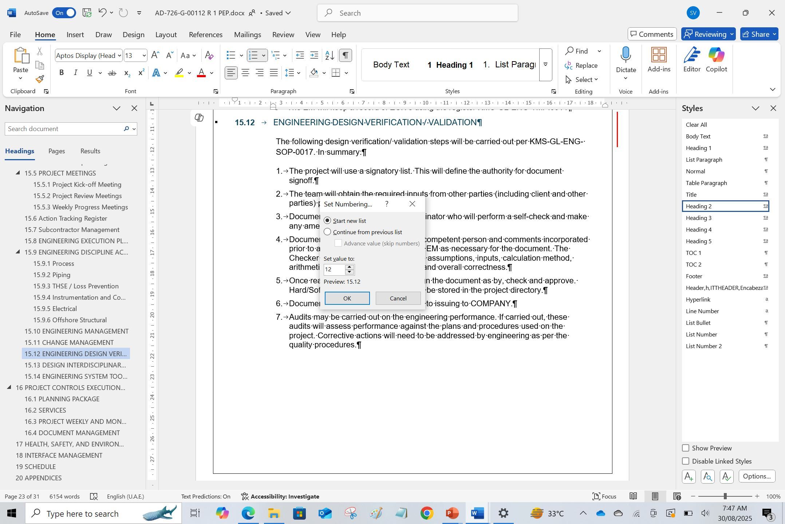Image resolution: width=785 pixels, height=524 pixels.
Task: Click the Sort icon in Paragraph group
Action: point(330,55)
